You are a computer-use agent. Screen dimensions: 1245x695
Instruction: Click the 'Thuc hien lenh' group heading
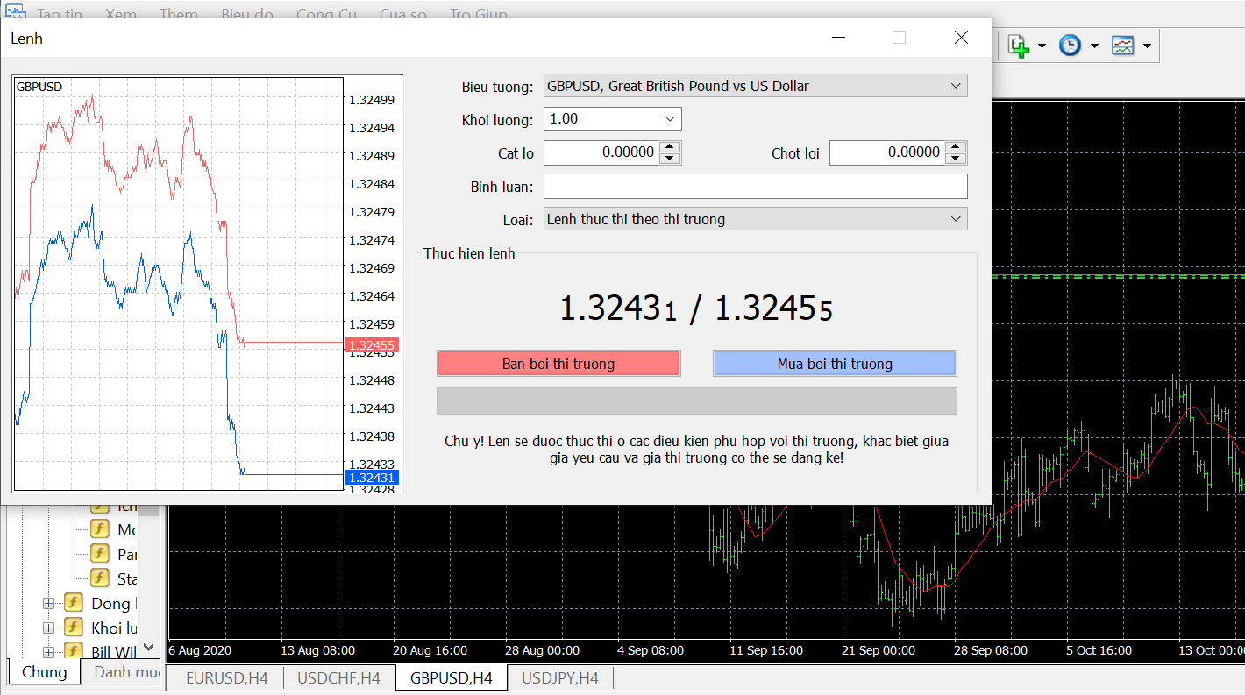click(470, 253)
